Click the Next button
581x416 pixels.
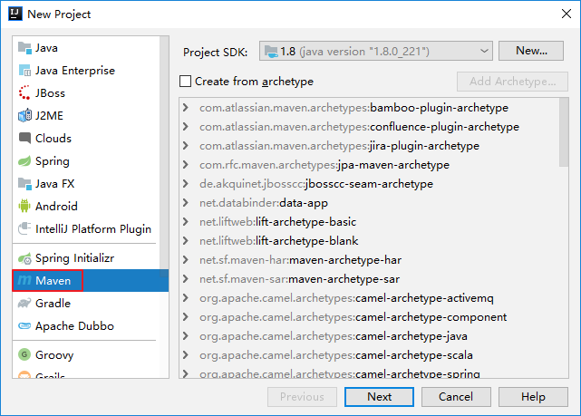tap(379, 397)
